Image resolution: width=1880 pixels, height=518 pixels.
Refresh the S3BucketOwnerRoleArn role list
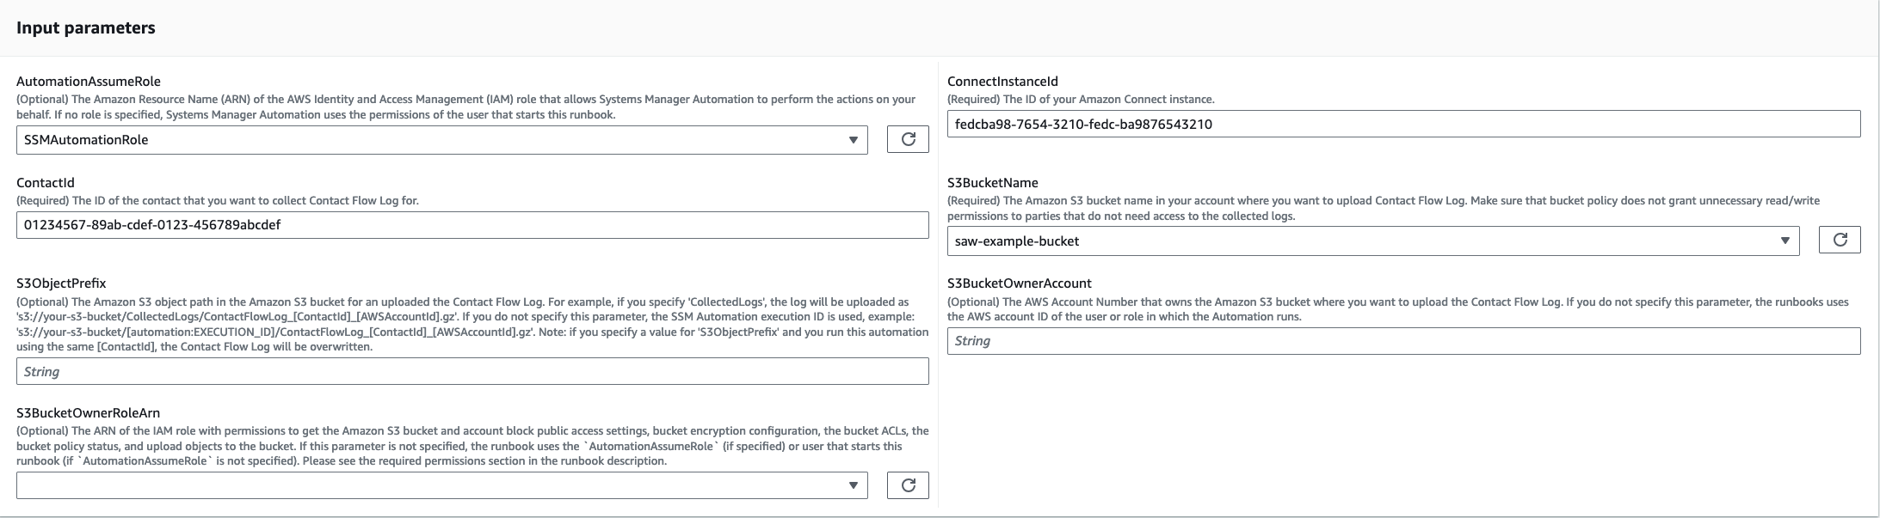tap(908, 485)
